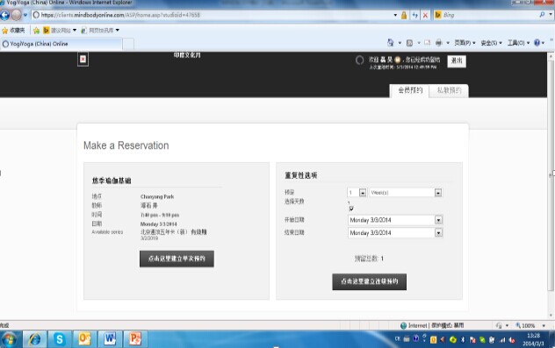Click the browser Back arrow button
This screenshot has width=555, height=348.
[4, 15]
